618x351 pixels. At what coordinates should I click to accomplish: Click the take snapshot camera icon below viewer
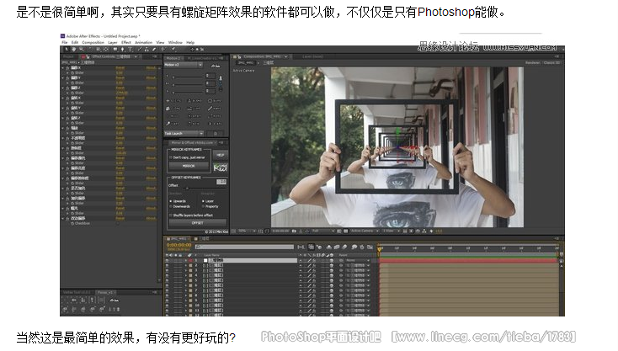point(294,231)
